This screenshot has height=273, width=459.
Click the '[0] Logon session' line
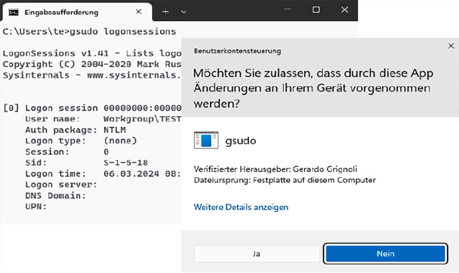pos(92,108)
